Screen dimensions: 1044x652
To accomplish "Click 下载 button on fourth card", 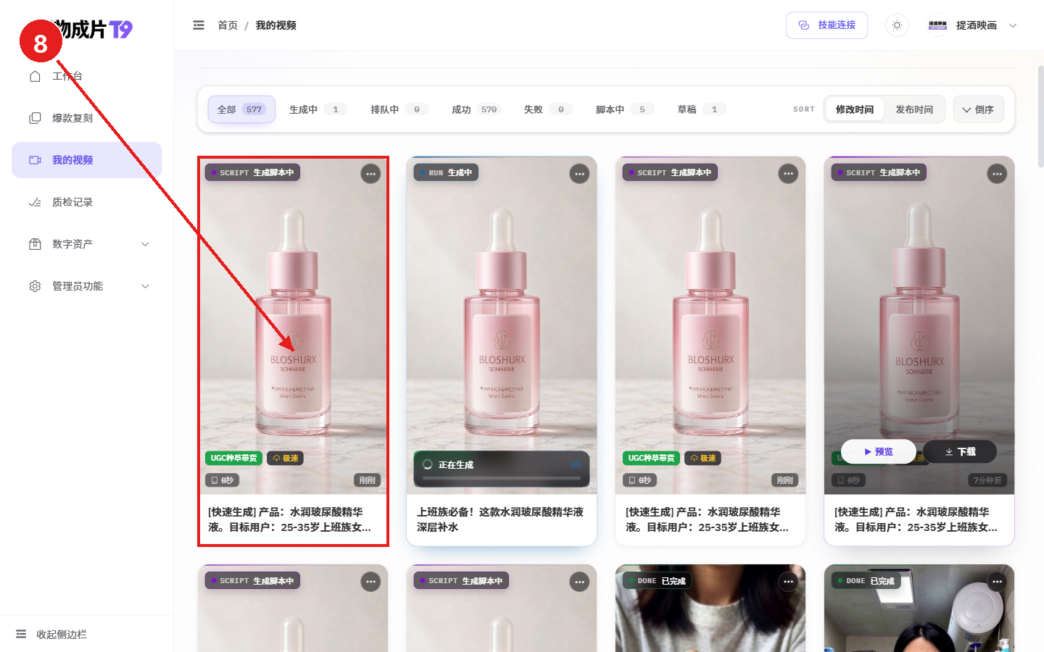I will (960, 451).
